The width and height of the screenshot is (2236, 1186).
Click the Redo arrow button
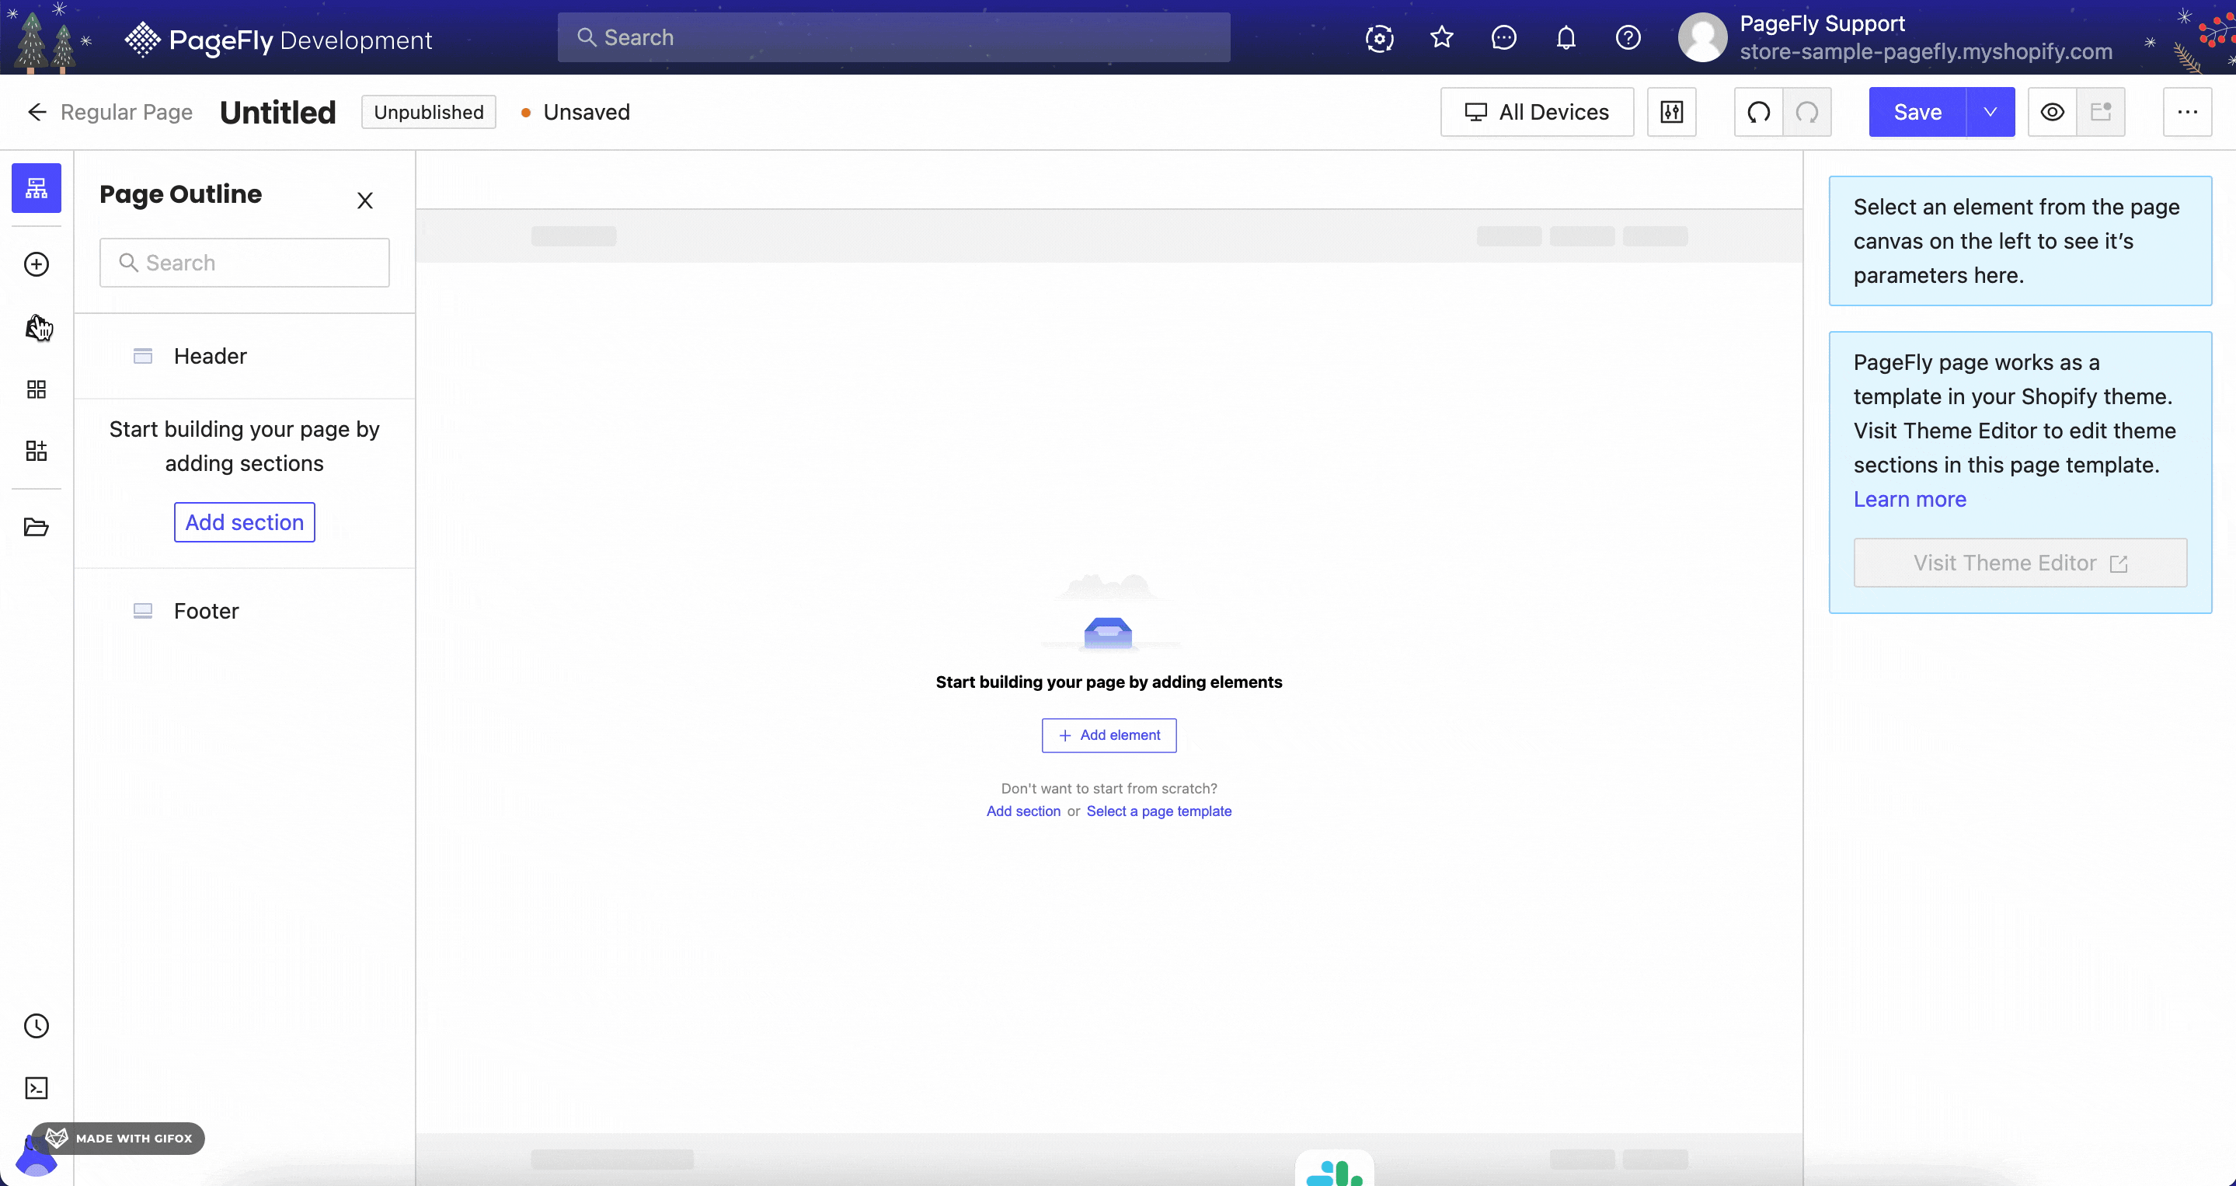(x=1807, y=112)
